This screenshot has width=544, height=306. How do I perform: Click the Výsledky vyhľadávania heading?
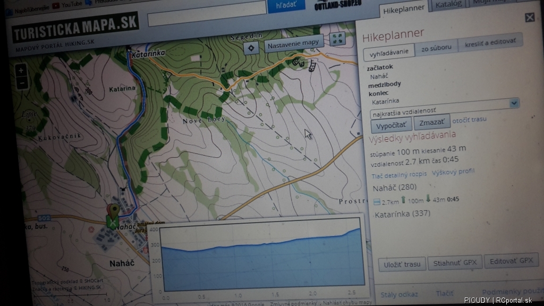pyautogui.click(x=412, y=137)
